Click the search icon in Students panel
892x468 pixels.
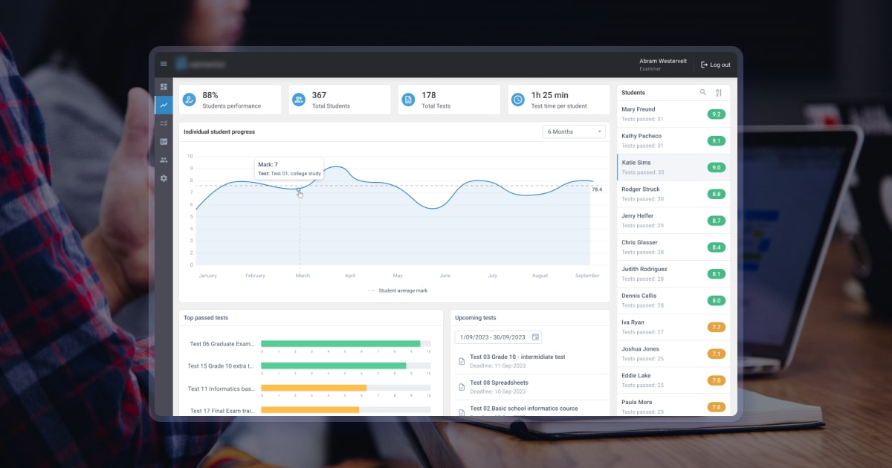point(703,93)
